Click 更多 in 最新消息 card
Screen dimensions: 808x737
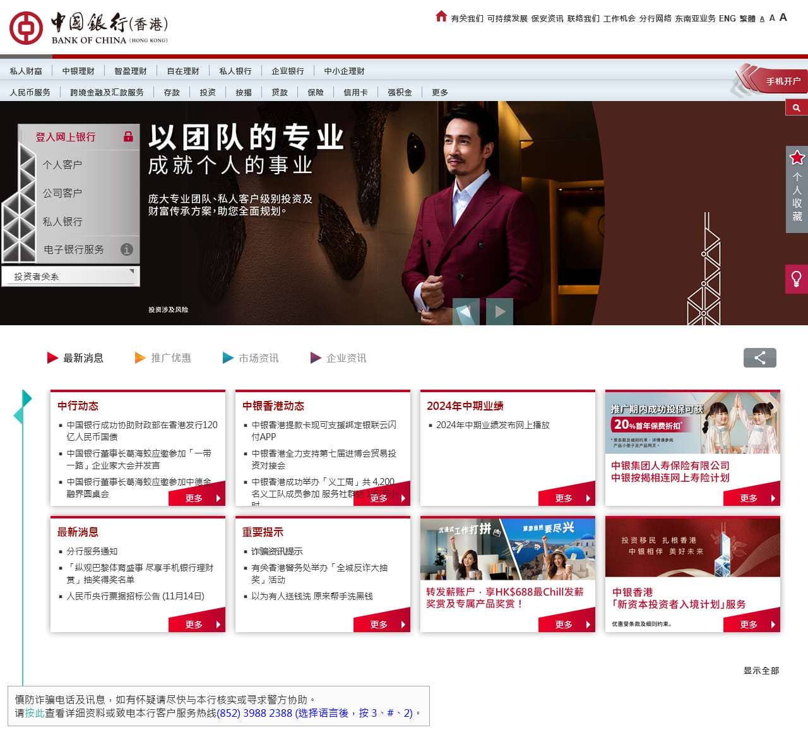197,624
